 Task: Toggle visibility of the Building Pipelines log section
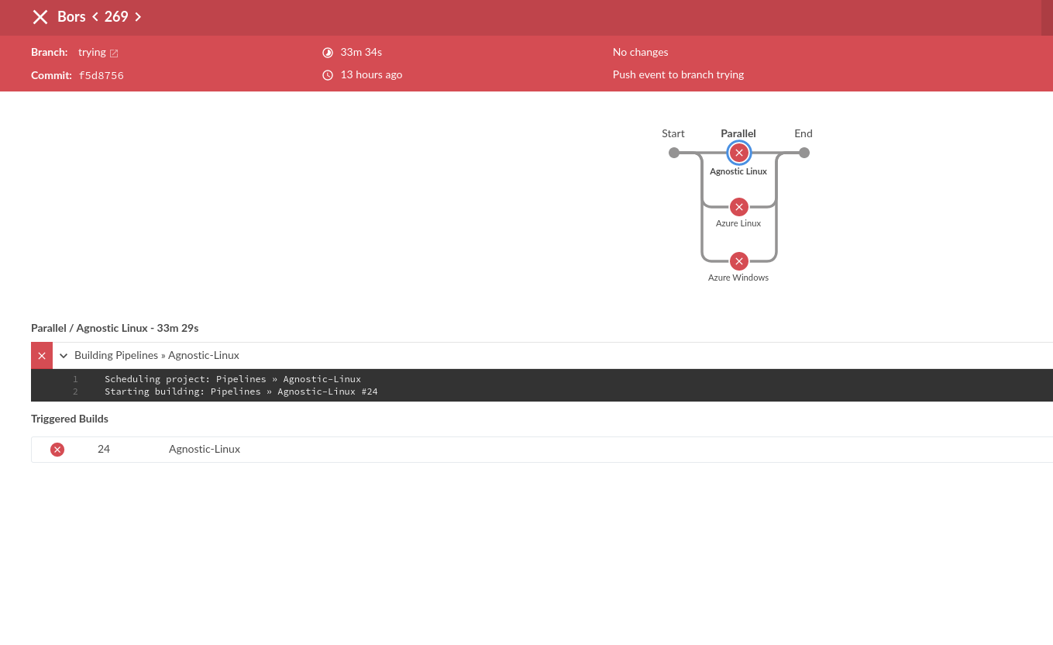coord(63,355)
